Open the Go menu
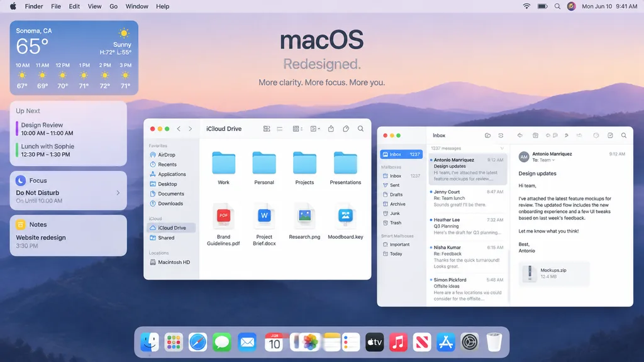This screenshot has width=644, height=362. click(113, 6)
